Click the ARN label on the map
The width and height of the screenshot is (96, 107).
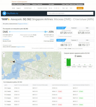click(11, 62)
